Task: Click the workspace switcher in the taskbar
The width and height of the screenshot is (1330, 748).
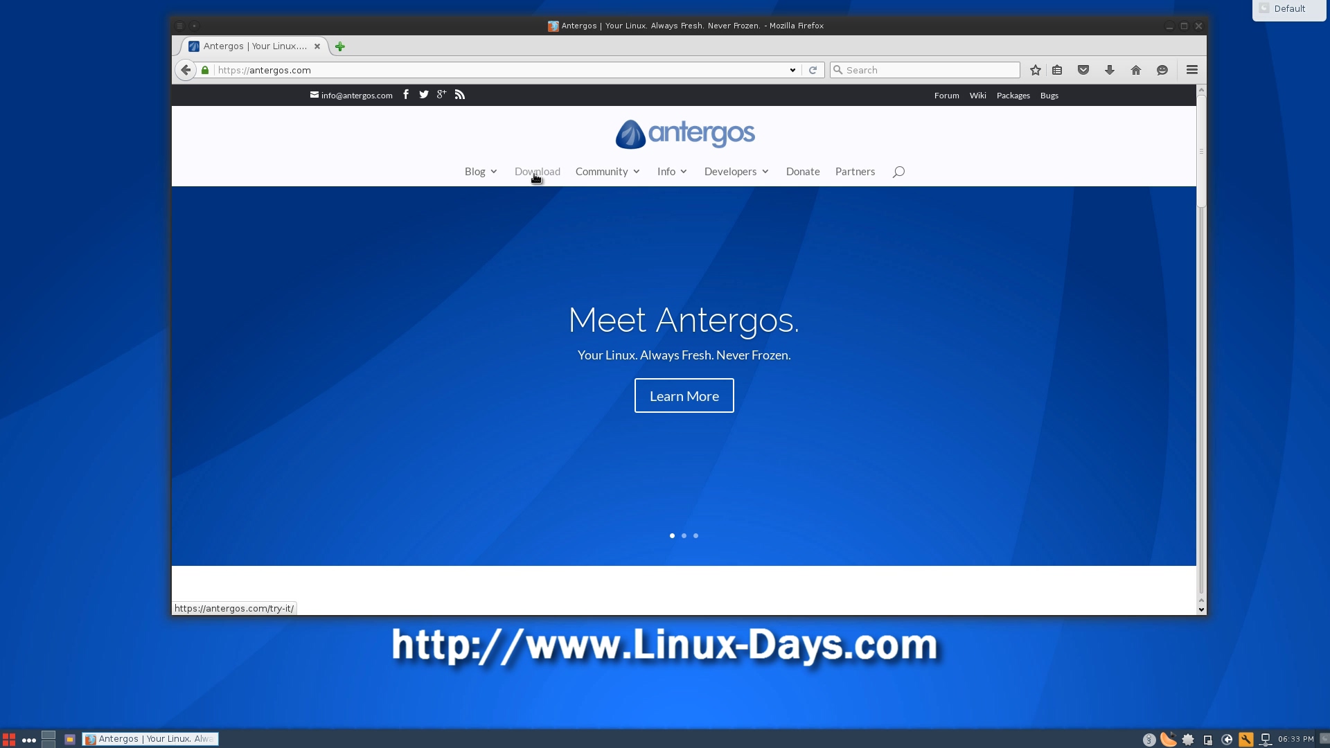Action: point(48,739)
